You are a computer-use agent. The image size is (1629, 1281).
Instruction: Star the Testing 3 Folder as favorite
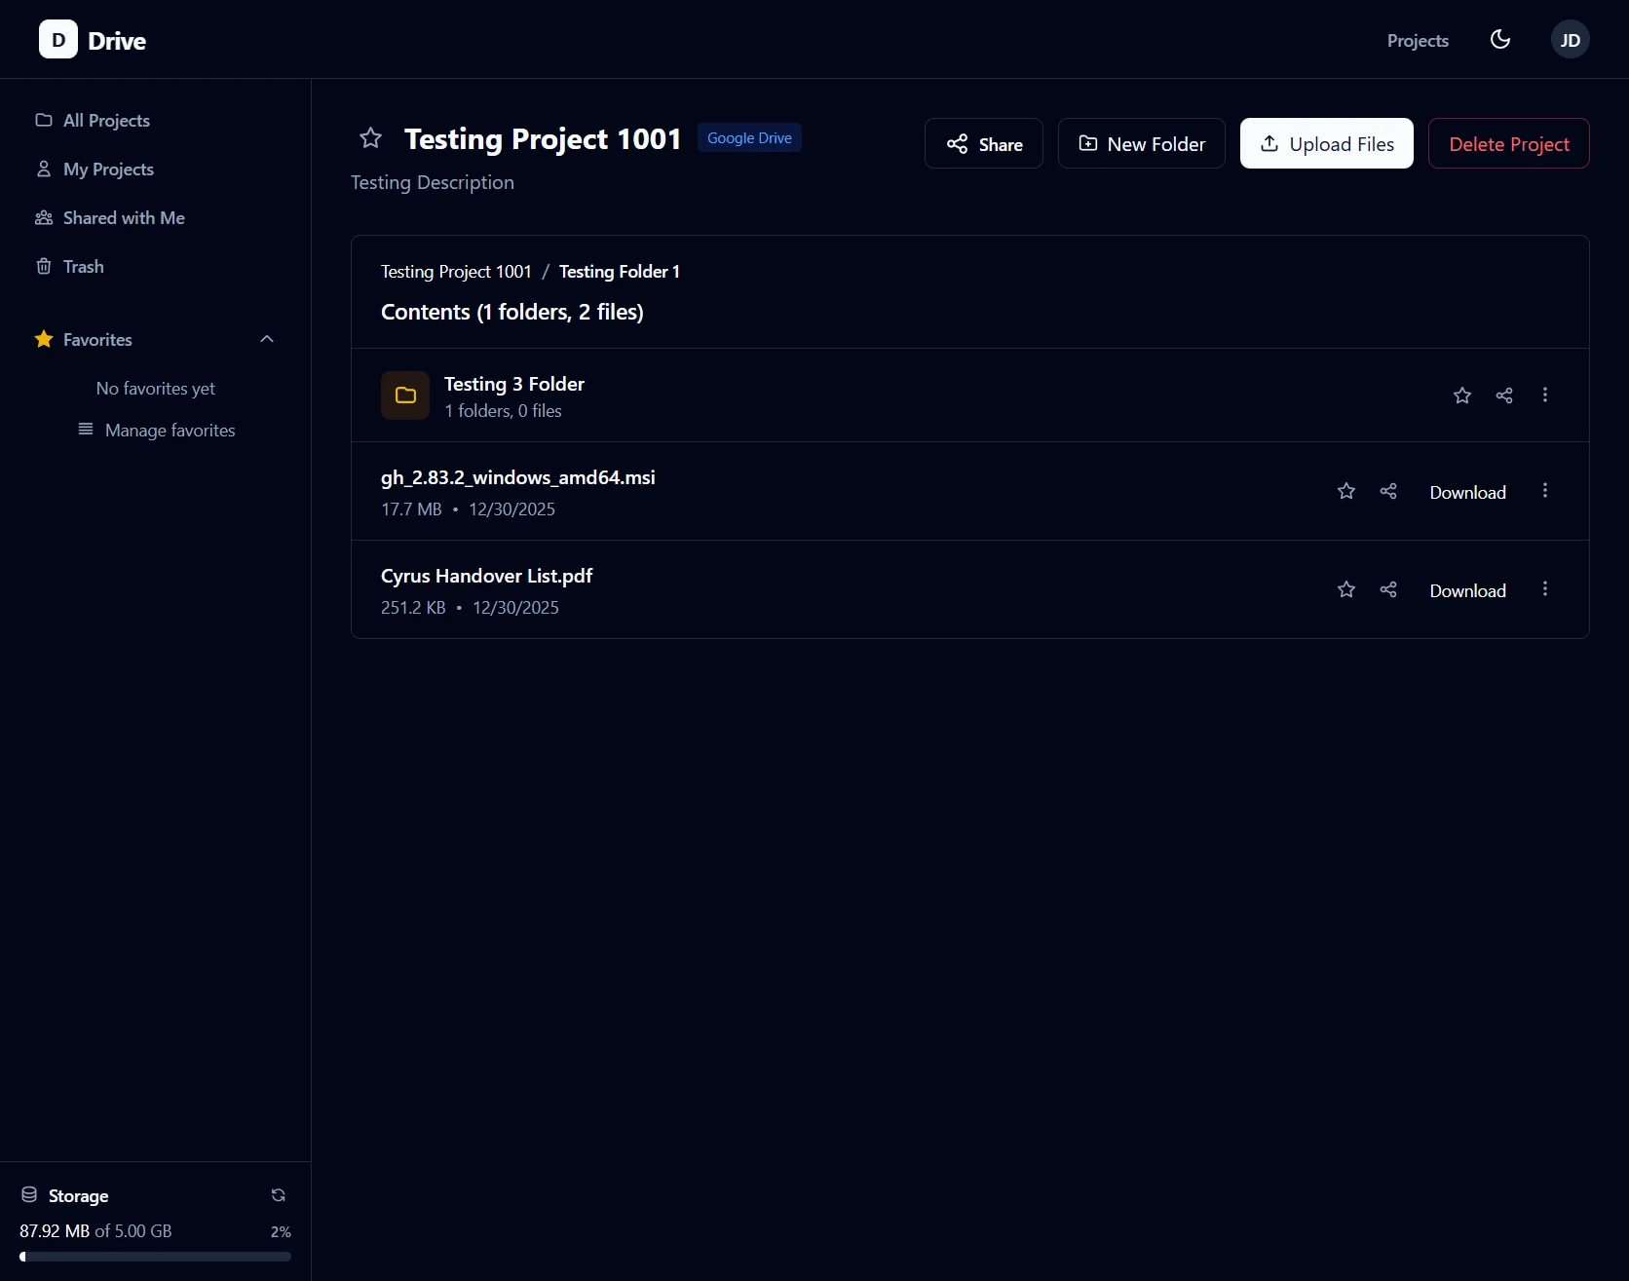1462,396
